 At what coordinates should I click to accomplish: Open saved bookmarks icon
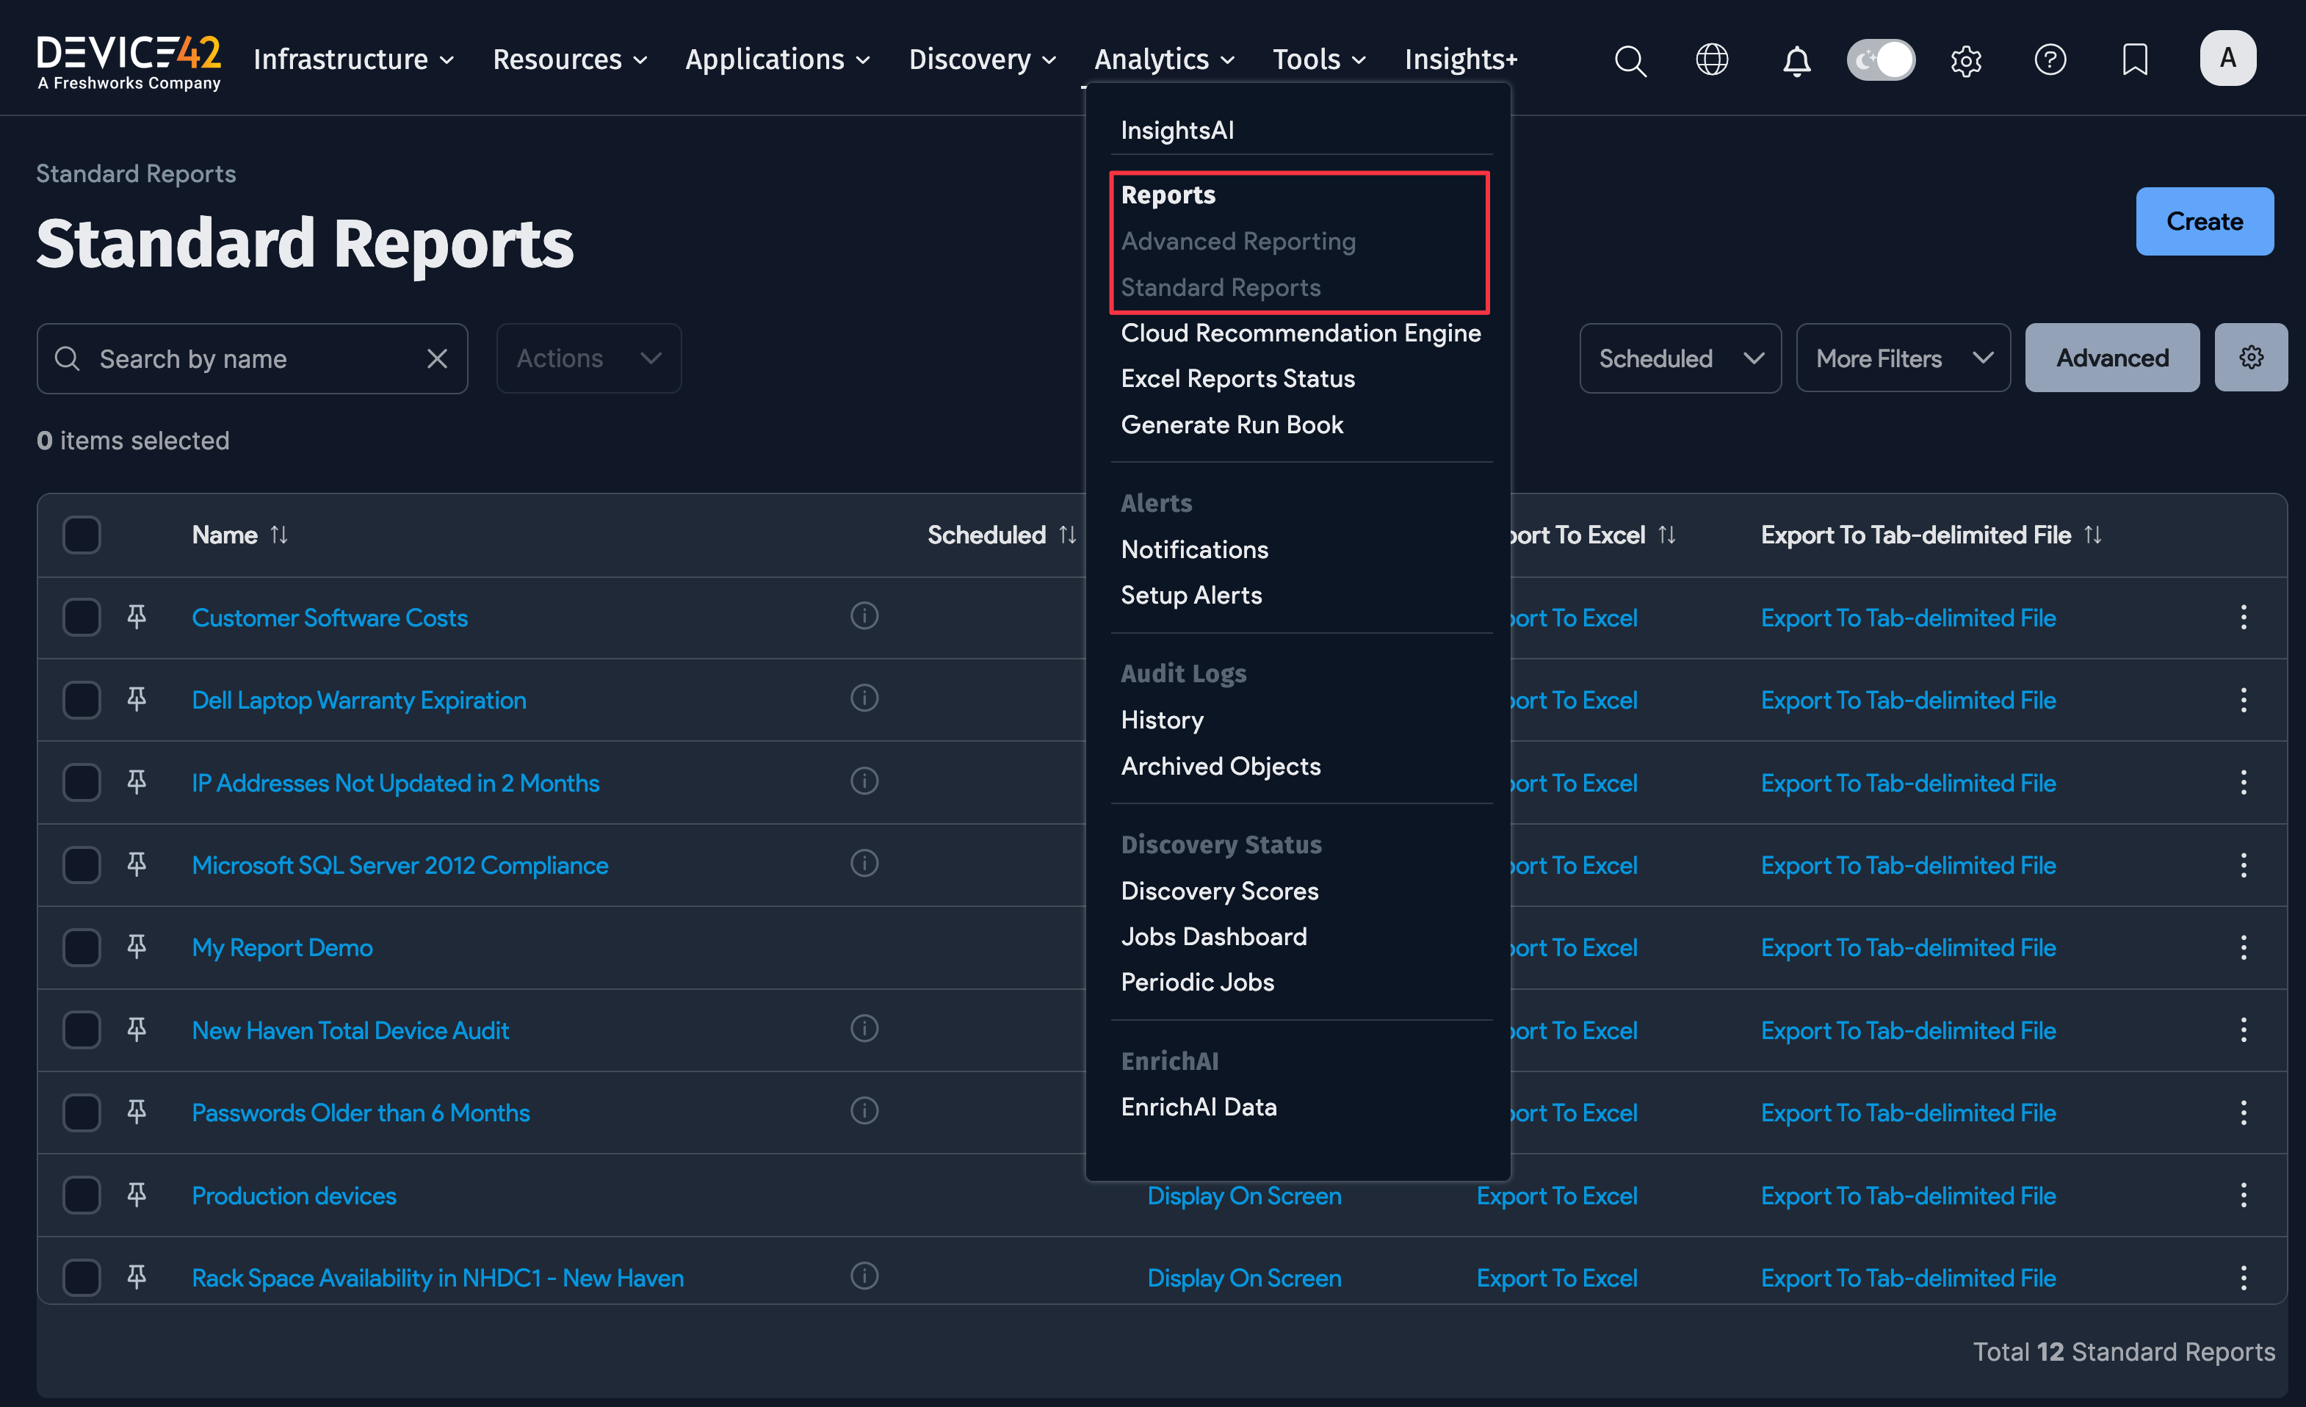tap(2135, 60)
